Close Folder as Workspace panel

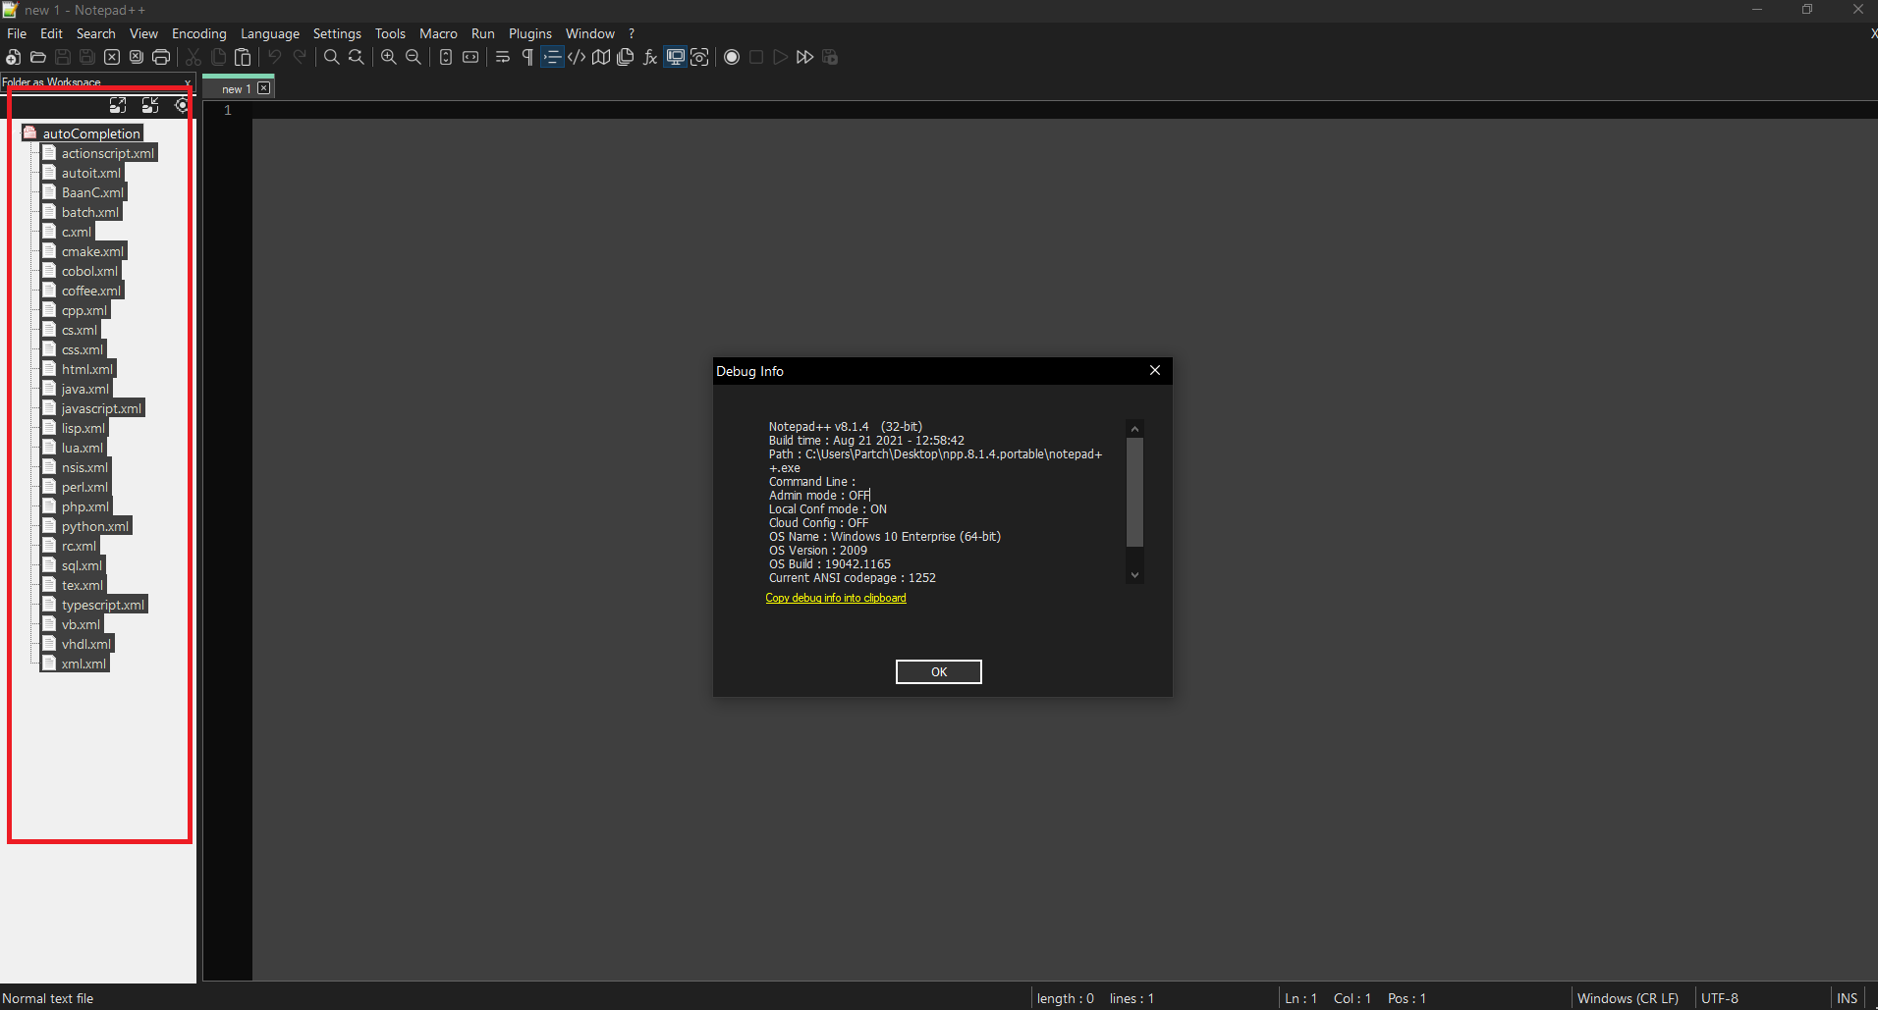[x=188, y=82]
